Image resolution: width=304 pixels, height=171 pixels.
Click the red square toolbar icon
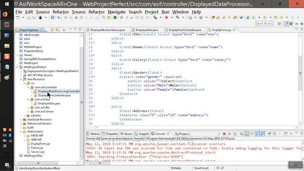(x=166, y=18)
